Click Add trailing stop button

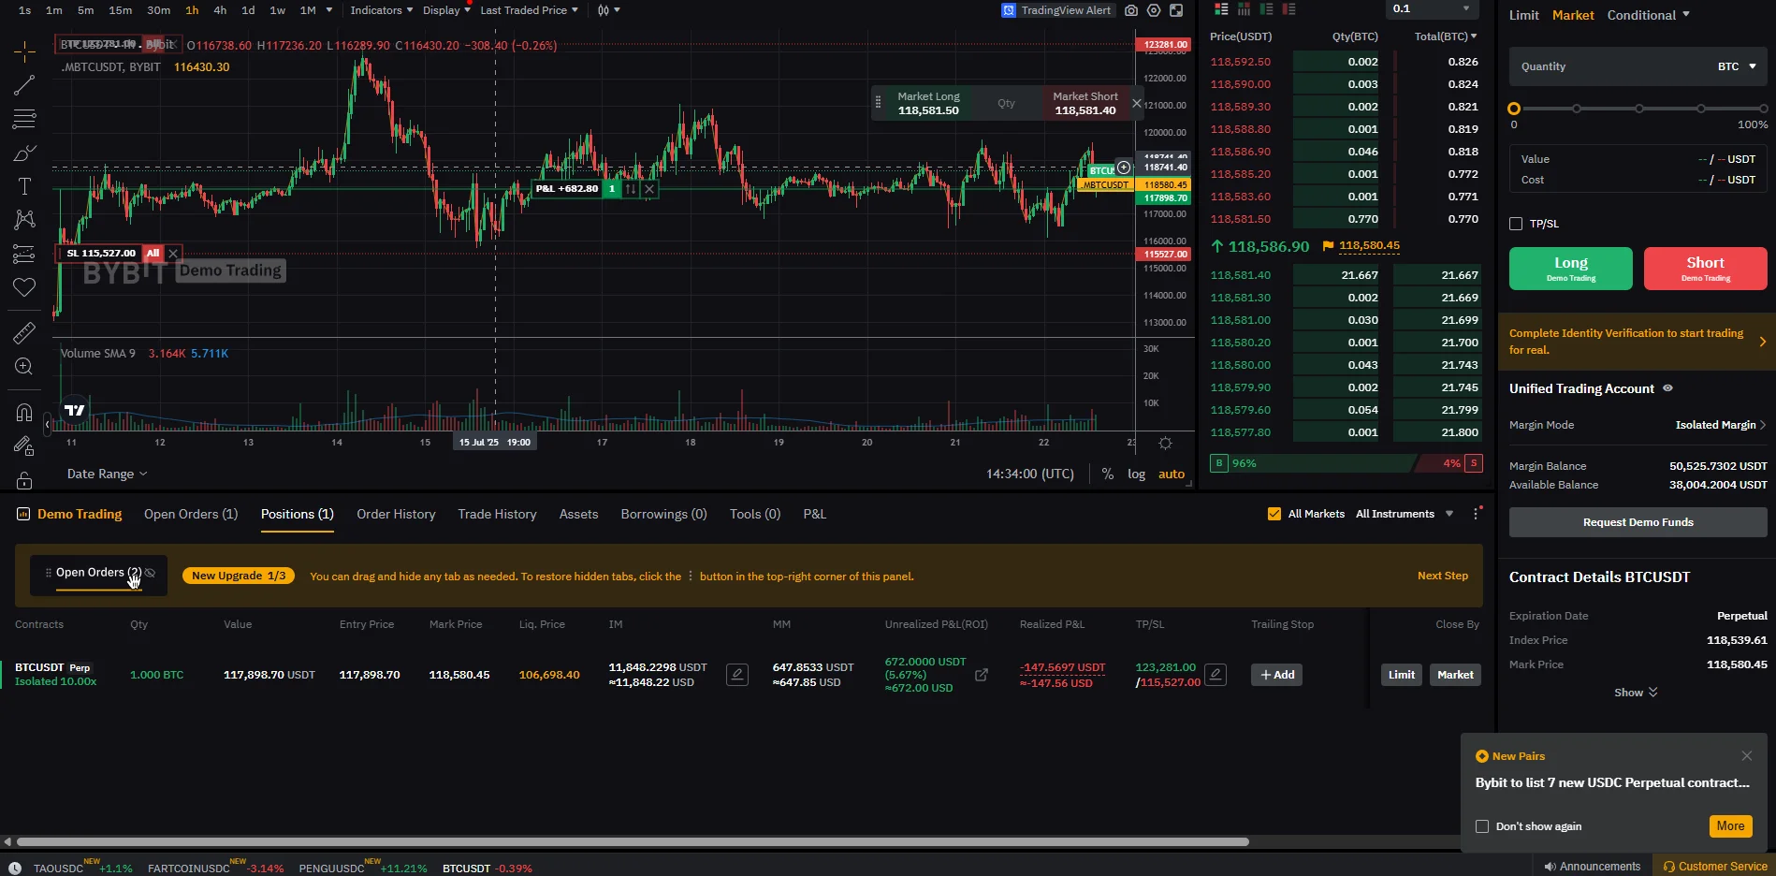pos(1276,675)
